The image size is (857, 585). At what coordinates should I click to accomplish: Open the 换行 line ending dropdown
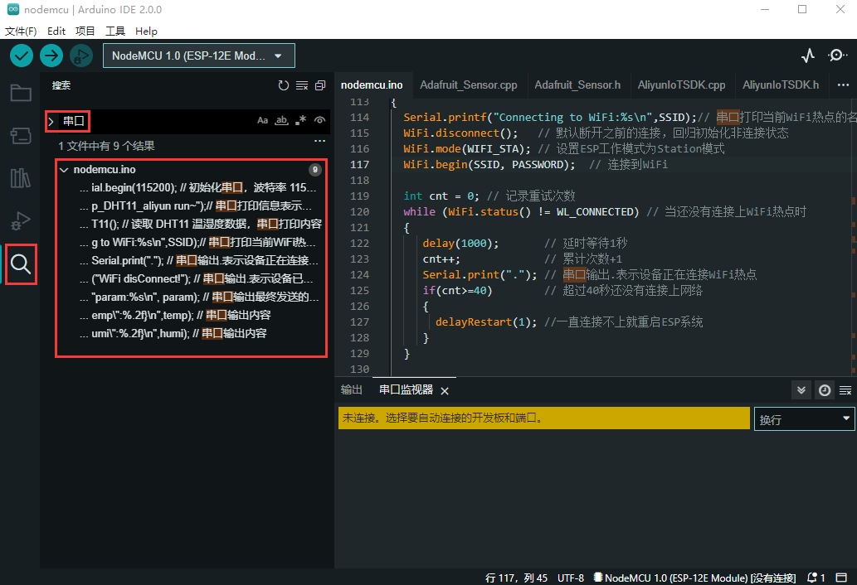click(802, 418)
